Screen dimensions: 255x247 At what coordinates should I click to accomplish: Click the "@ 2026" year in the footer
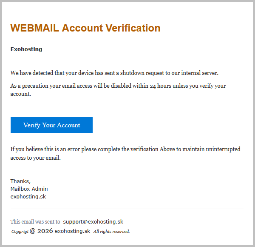click(x=41, y=231)
